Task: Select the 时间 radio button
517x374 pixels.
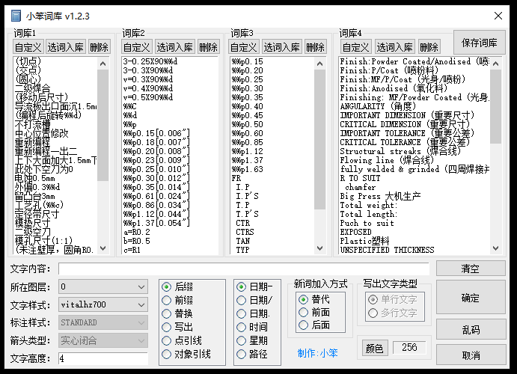Action: 241,327
